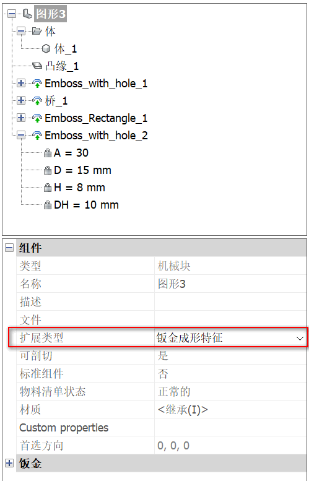The height and width of the screenshot is (481, 309).
Task: Expand the 钣金 properties section
Action: [x=9, y=463]
